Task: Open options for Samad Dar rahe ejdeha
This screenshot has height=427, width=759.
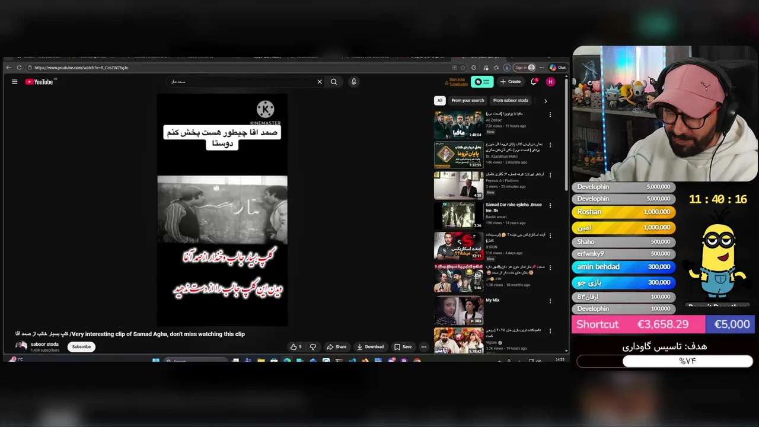Action: click(550, 205)
